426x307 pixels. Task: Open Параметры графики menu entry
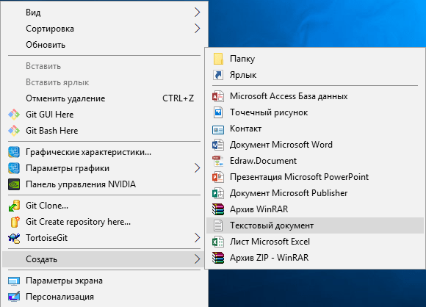(104, 168)
